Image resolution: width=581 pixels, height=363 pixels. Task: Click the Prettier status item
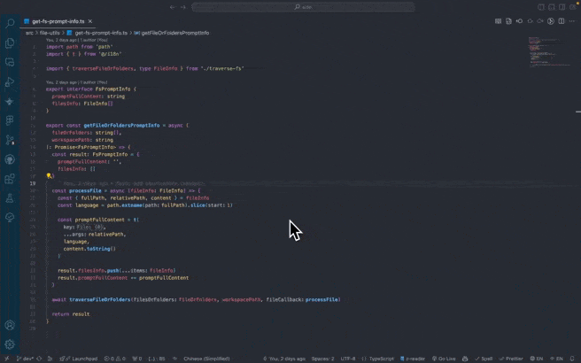[511, 359]
